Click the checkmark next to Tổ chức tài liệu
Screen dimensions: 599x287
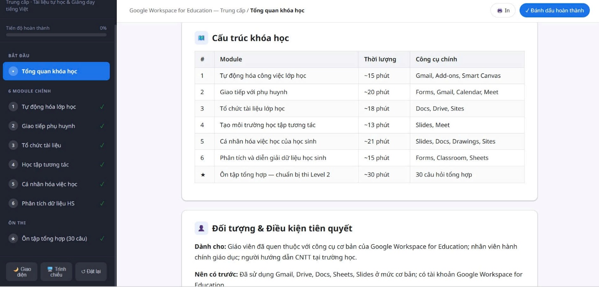pyautogui.click(x=102, y=145)
